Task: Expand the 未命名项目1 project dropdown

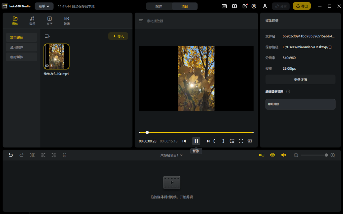Action: tap(171, 155)
